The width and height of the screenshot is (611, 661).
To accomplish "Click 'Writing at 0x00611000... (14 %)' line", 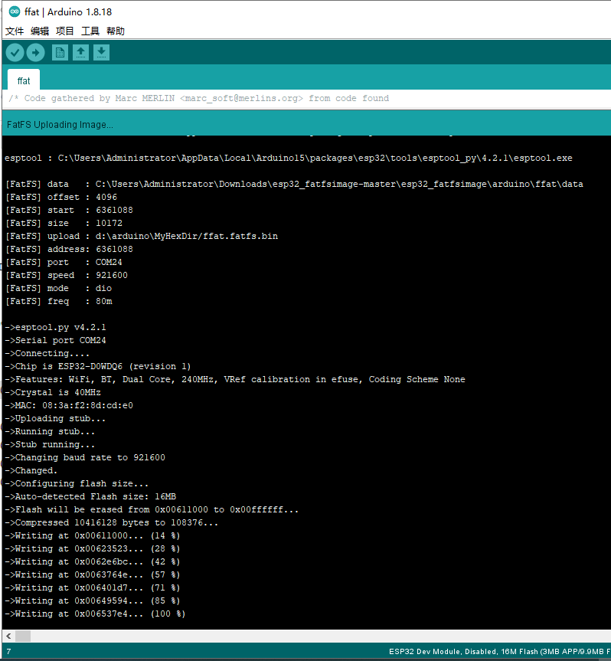I will tap(93, 536).
